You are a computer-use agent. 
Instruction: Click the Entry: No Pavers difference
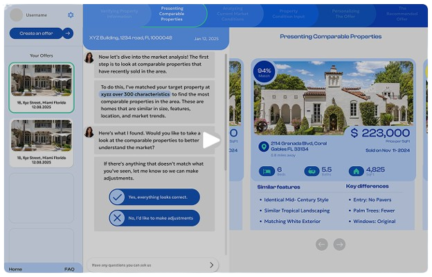[x=372, y=200]
